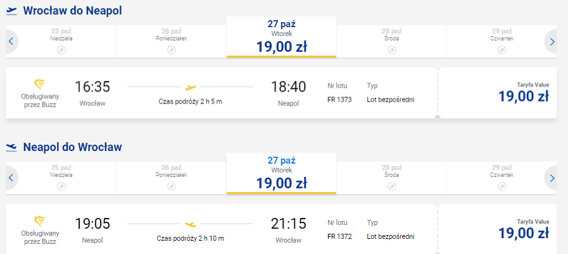Select Taryfa Value 19,00 zł for FR 1372
Viewport: 568px width, 254px height.
[524, 229]
